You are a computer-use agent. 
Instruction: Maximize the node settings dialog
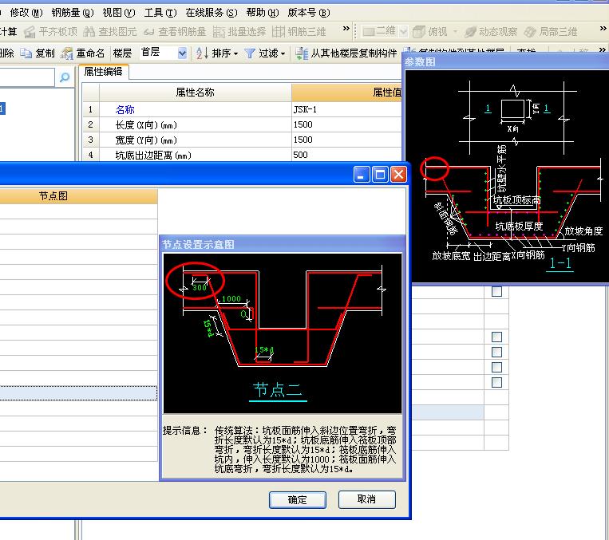click(x=380, y=175)
